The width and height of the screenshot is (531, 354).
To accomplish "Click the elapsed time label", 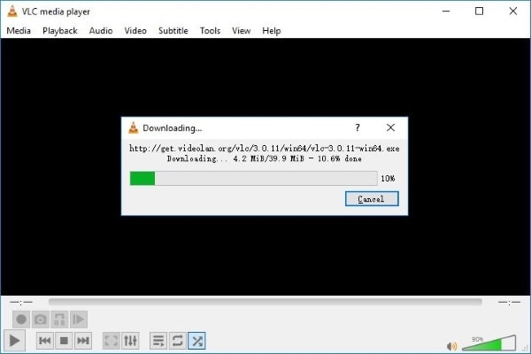I will pyautogui.click(x=21, y=302).
